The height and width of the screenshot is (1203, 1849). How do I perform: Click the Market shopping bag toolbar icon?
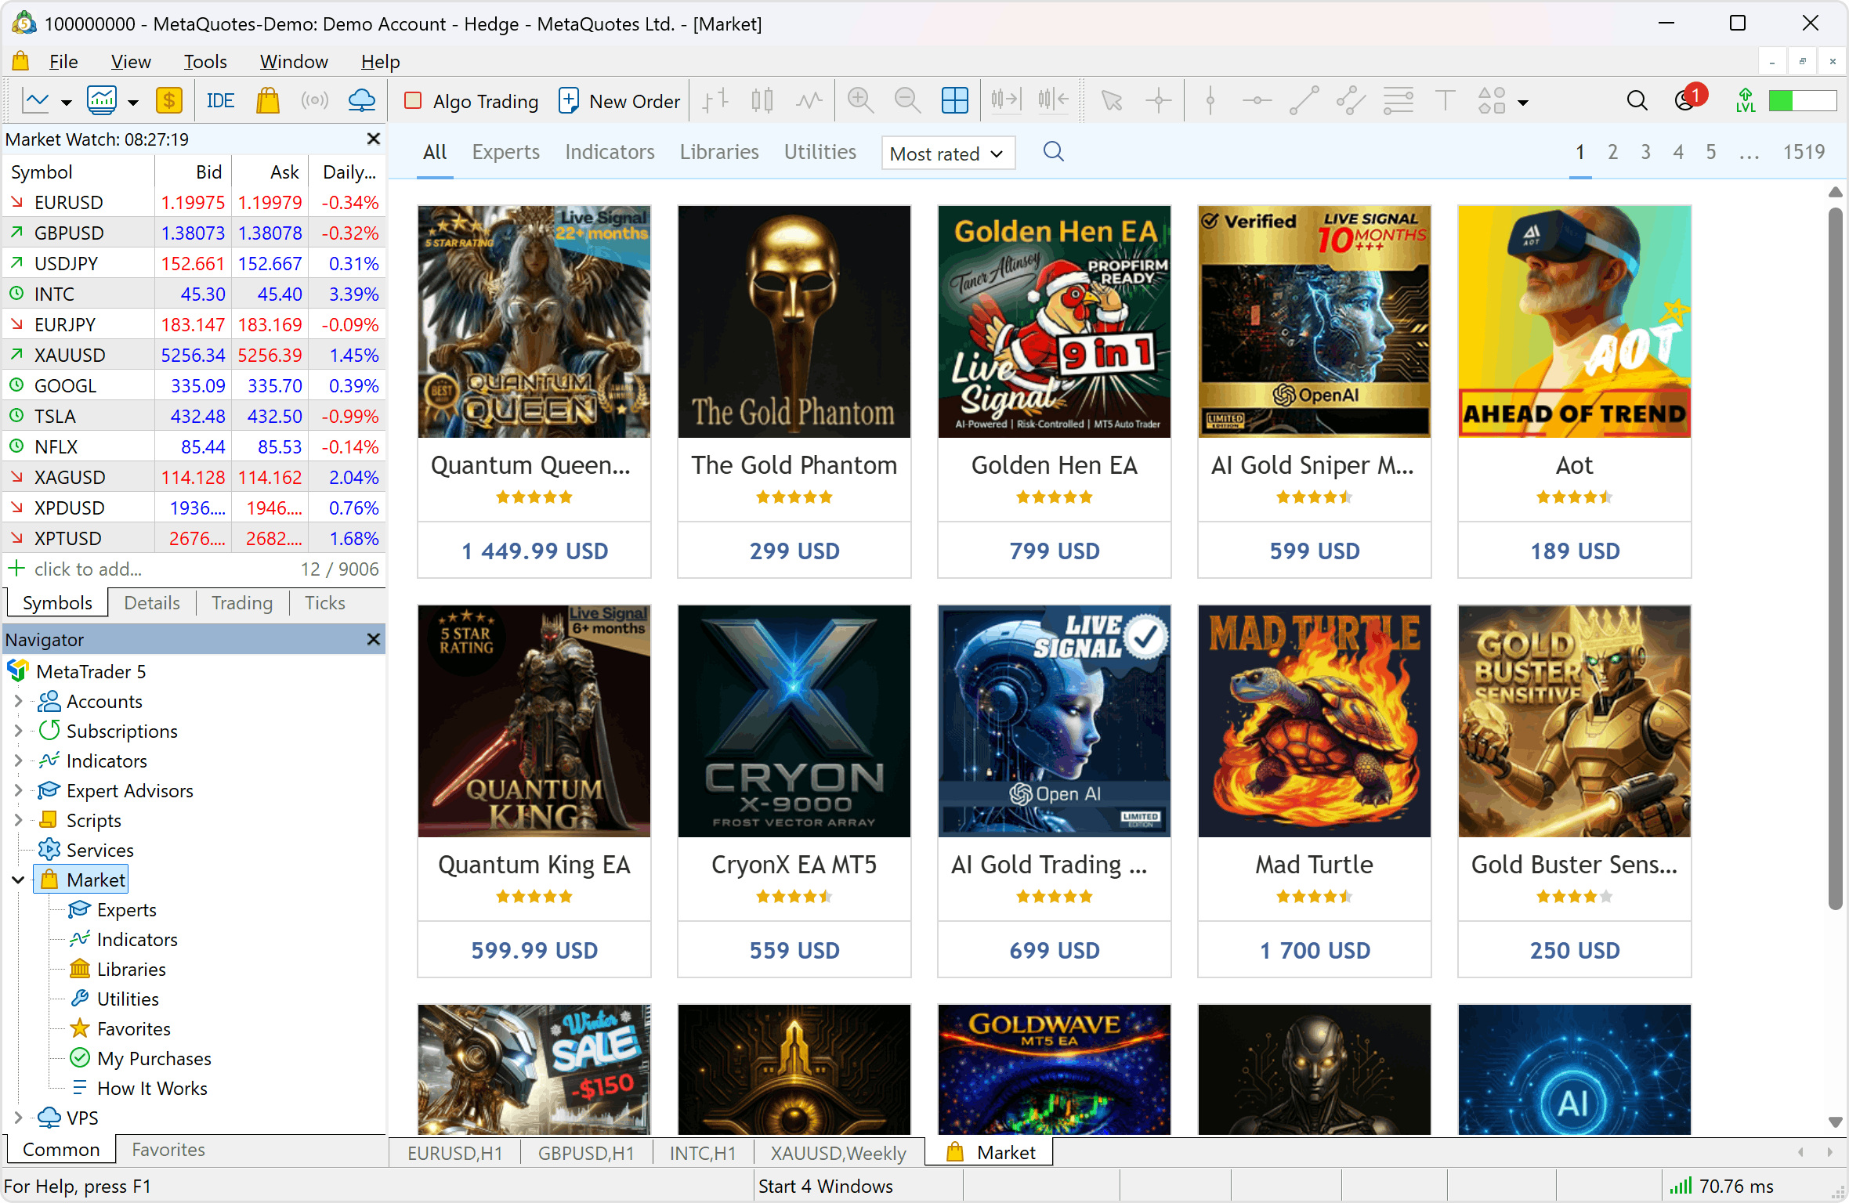tap(268, 101)
